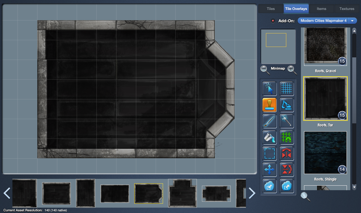Click the vertical flip icon
This screenshot has width=361, height=213.
click(x=287, y=170)
